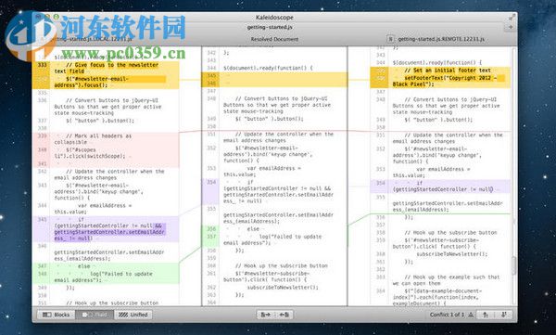Click '// Hook up the subscribe button' in middle pane
Screen dimensions: 556x335
coord(282,265)
